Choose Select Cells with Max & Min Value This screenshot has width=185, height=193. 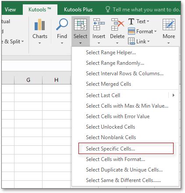click(125, 106)
